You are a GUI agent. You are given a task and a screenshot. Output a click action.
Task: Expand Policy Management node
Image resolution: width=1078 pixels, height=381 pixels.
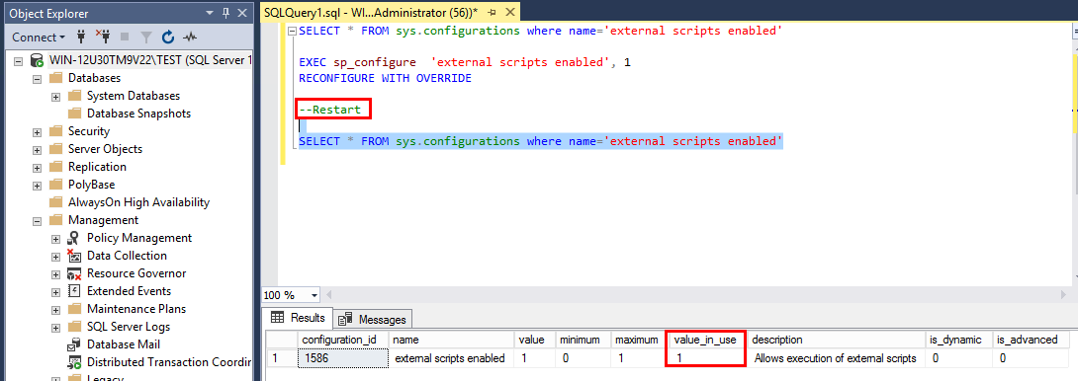tap(56, 238)
